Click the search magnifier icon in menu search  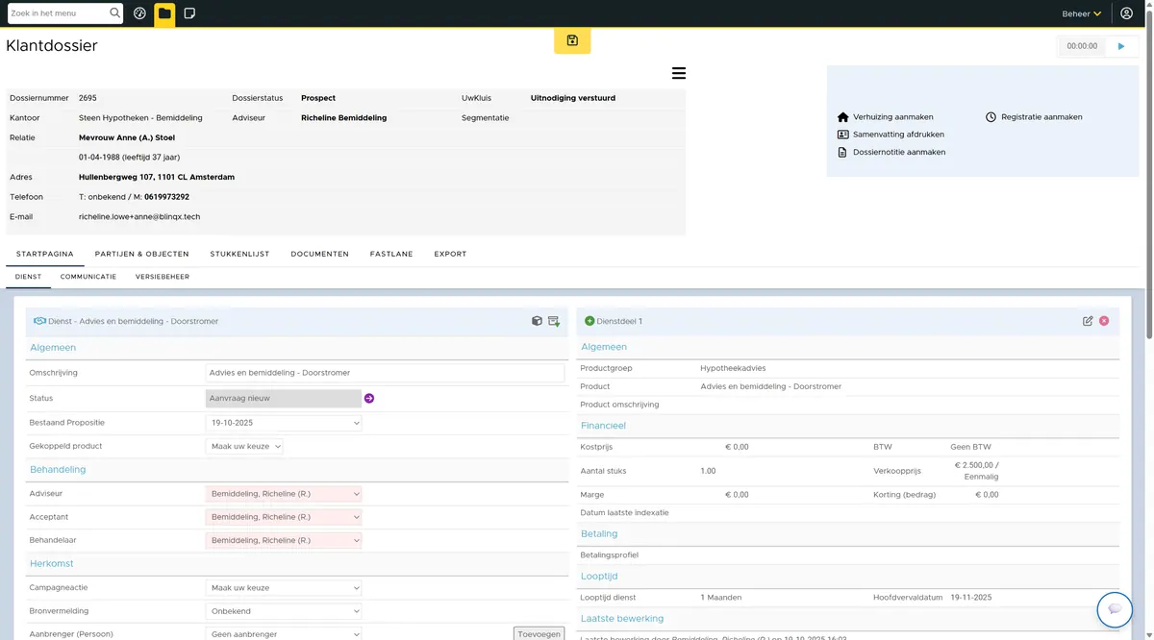pyautogui.click(x=115, y=13)
